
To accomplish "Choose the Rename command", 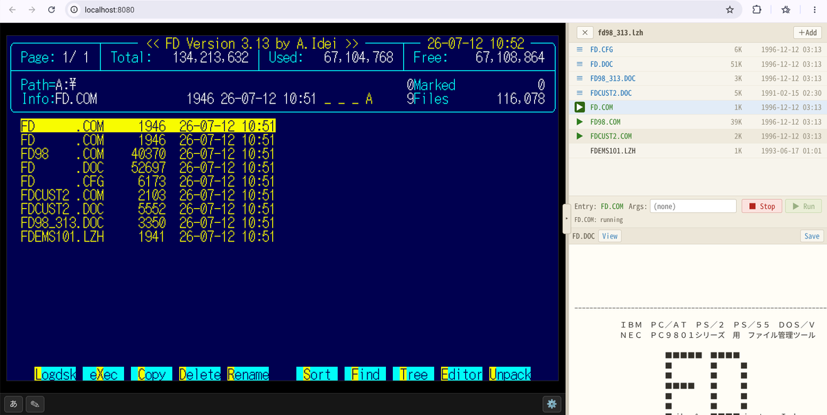I will [x=248, y=374].
